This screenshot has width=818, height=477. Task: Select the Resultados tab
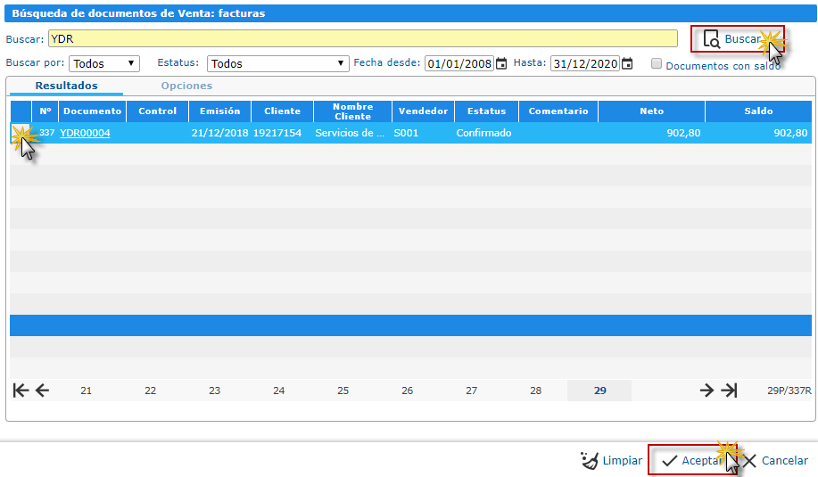[66, 86]
